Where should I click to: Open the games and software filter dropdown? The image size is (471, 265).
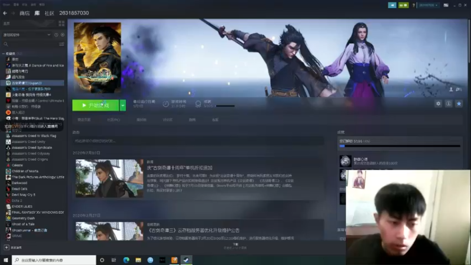click(26, 35)
